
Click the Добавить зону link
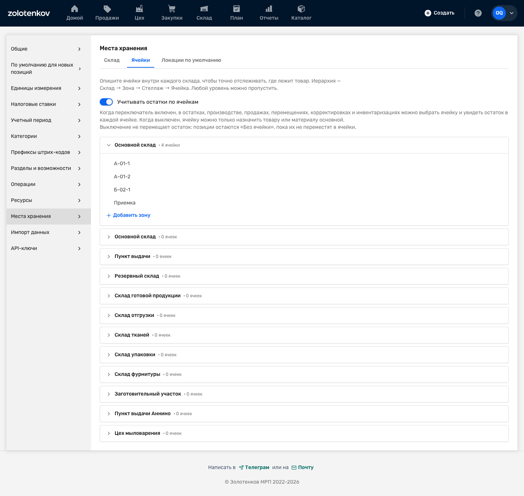pos(128,215)
